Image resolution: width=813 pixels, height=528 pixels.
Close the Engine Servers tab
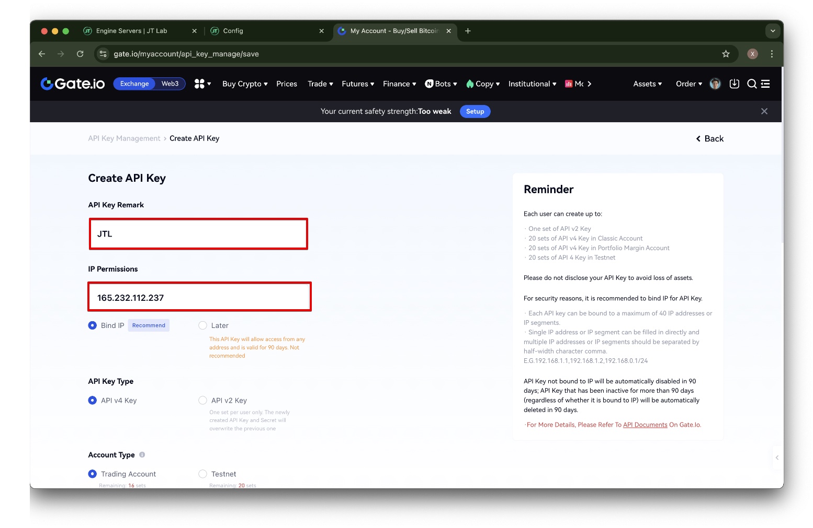tap(195, 31)
